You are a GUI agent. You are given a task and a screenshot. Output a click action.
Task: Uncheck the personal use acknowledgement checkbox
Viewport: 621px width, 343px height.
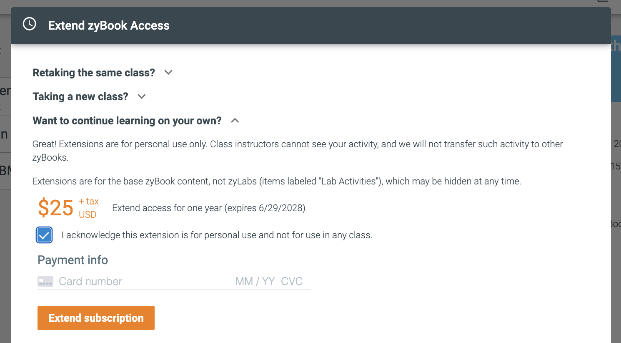44,235
